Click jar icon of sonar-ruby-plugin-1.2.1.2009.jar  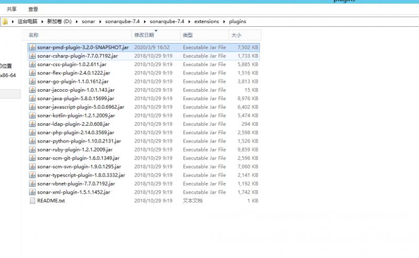32,149
